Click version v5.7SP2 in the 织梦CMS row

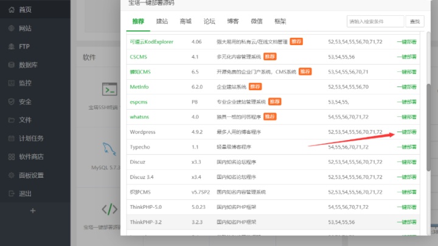click(x=201, y=192)
